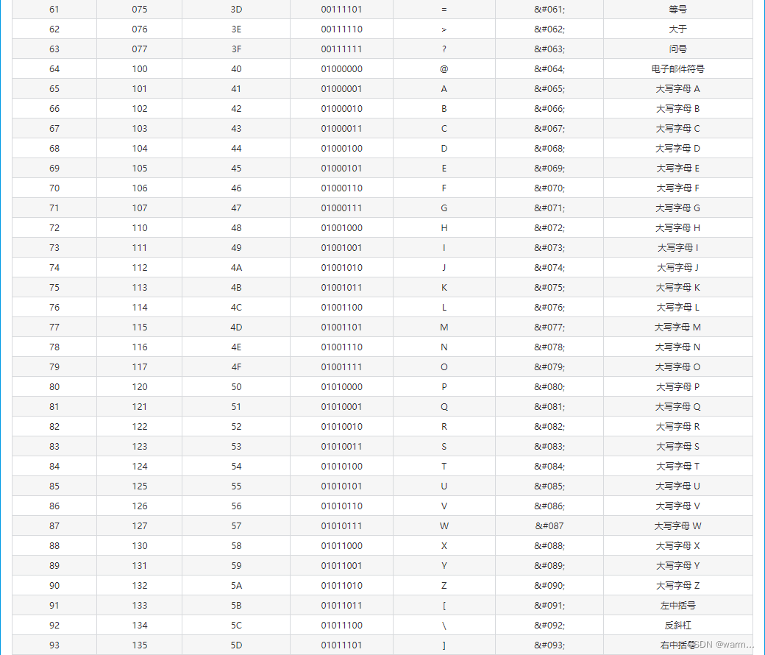Select the octal value 112

click(140, 267)
